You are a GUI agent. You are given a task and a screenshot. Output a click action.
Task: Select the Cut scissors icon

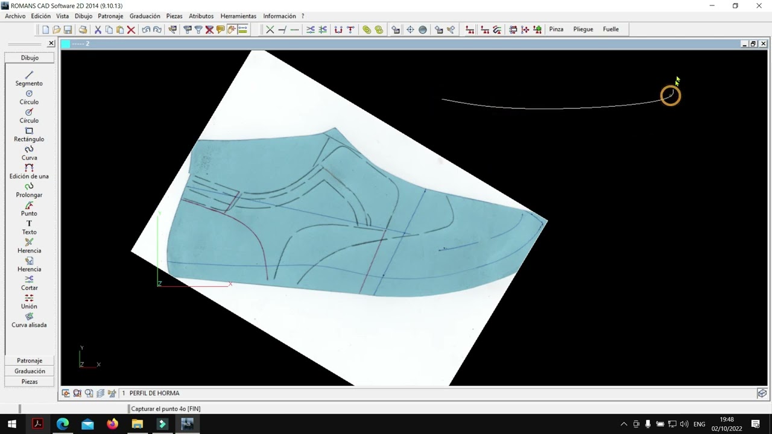(x=98, y=30)
